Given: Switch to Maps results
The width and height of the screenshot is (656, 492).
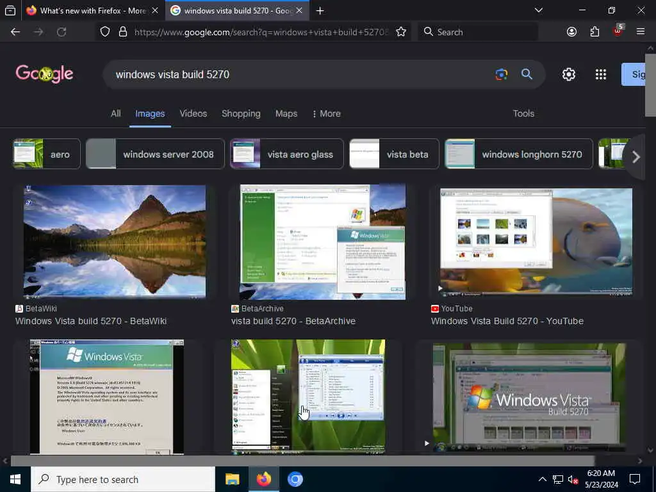Looking at the screenshot, I should (x=286, y=113).
